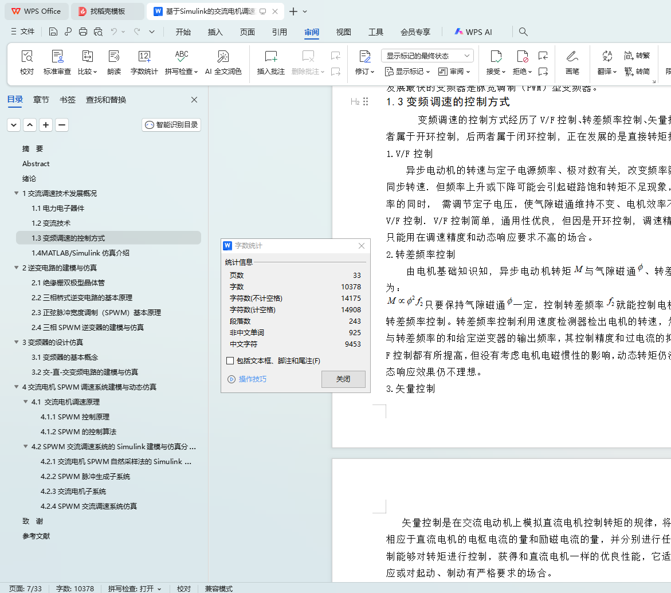This screenshot has height=593, width=671.
Task: Launch 标准审查 standards review
Action: (57, 62)
